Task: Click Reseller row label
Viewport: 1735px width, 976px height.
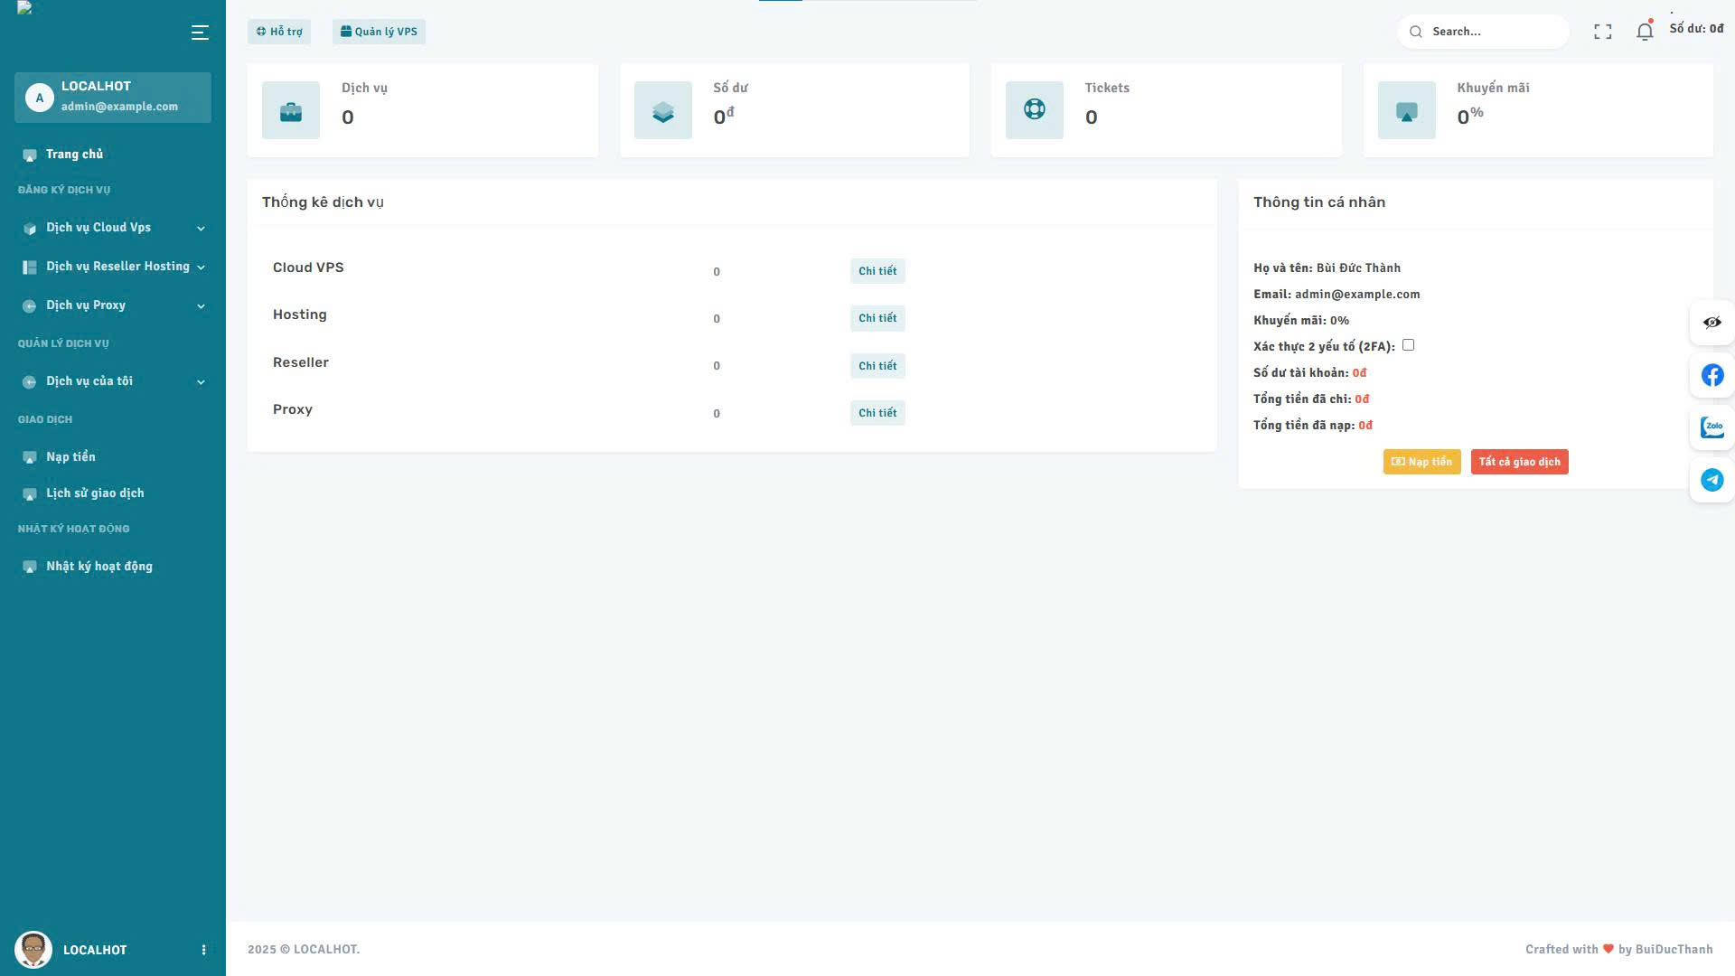Action: pyautogui.click(x=301, y=362)
